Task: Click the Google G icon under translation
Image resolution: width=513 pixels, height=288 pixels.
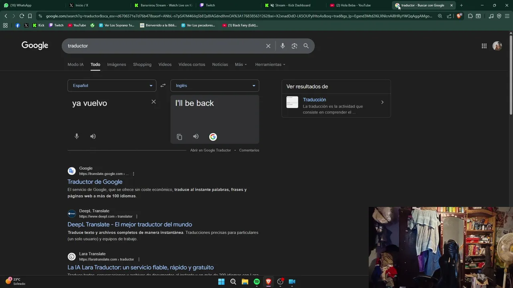Action: [x=213, y=137]
